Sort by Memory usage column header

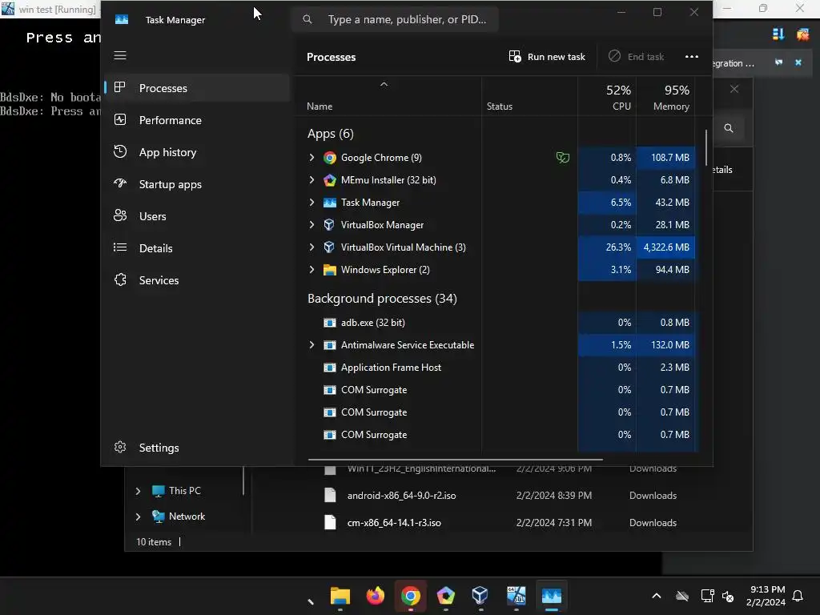665,97
